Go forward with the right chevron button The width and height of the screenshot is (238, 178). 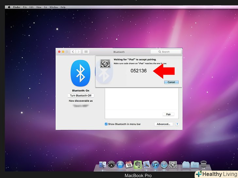click(78, 52)
